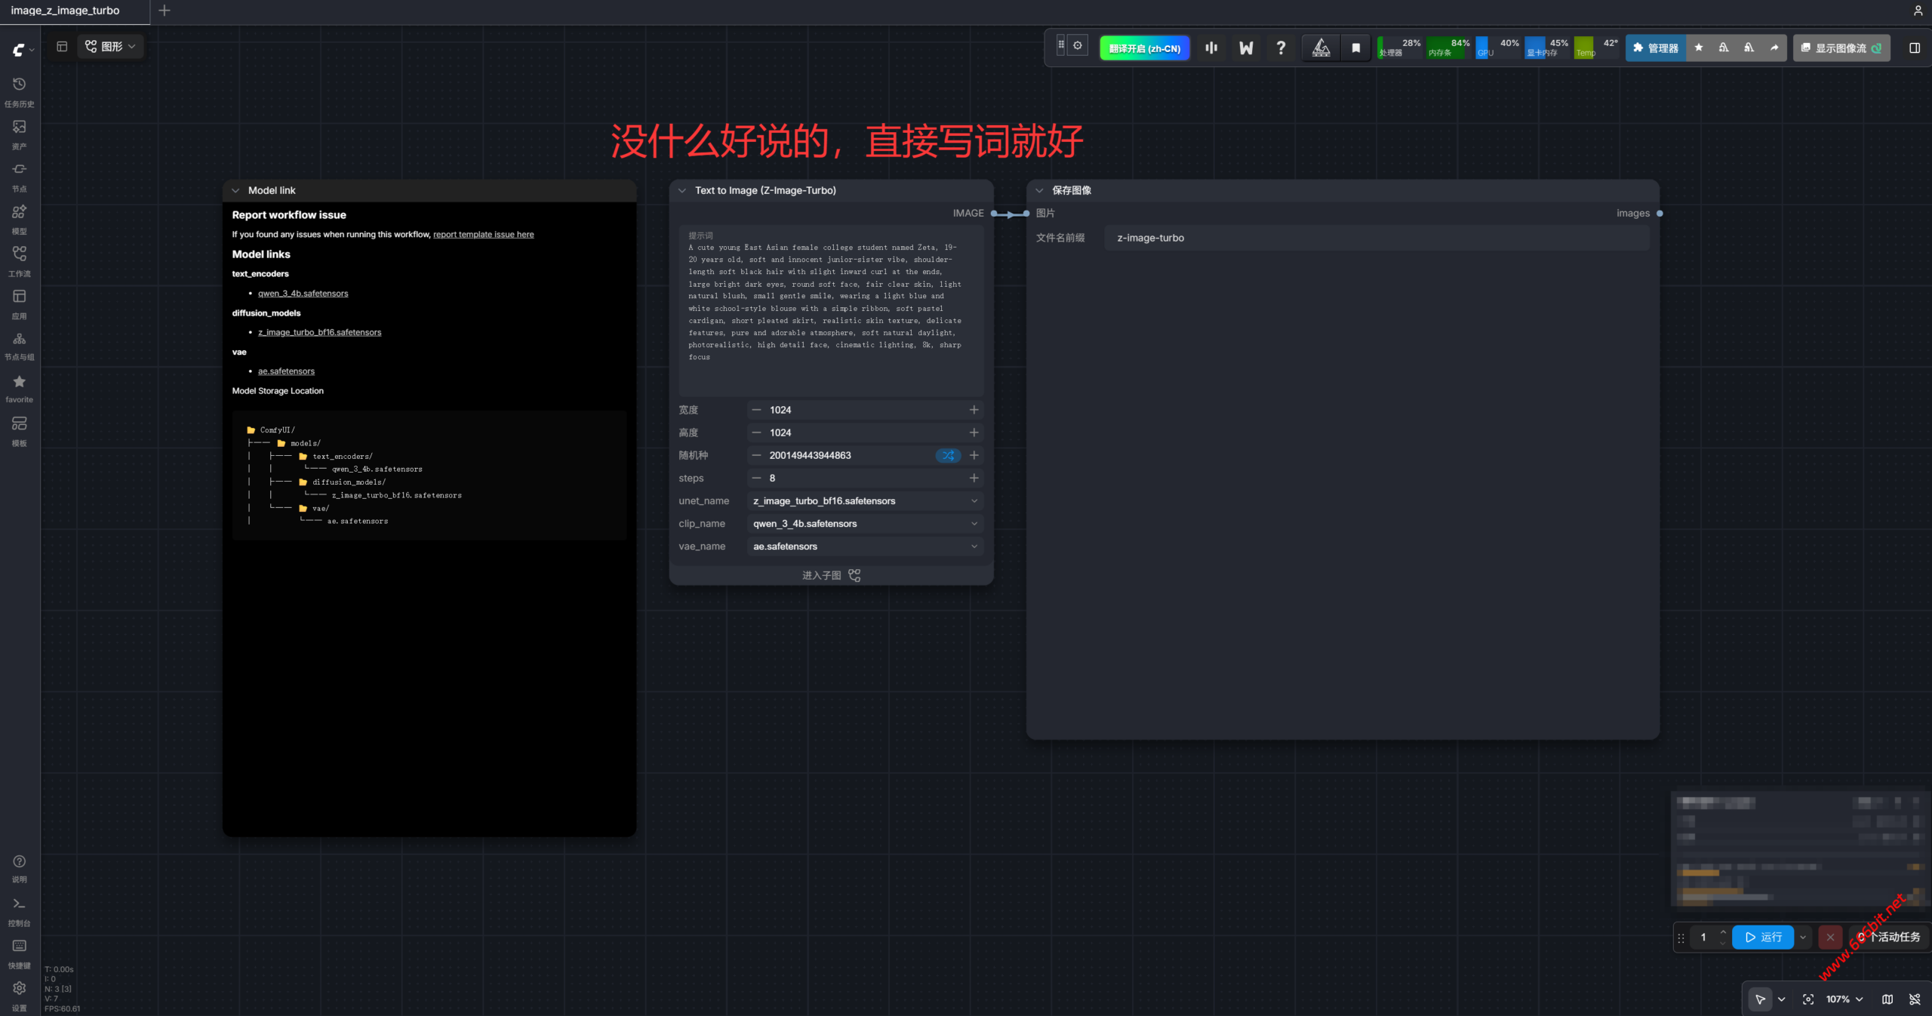Open the favorite star sidebar panel
This screenshot has width=1932, height=1016.
(20, 387)
